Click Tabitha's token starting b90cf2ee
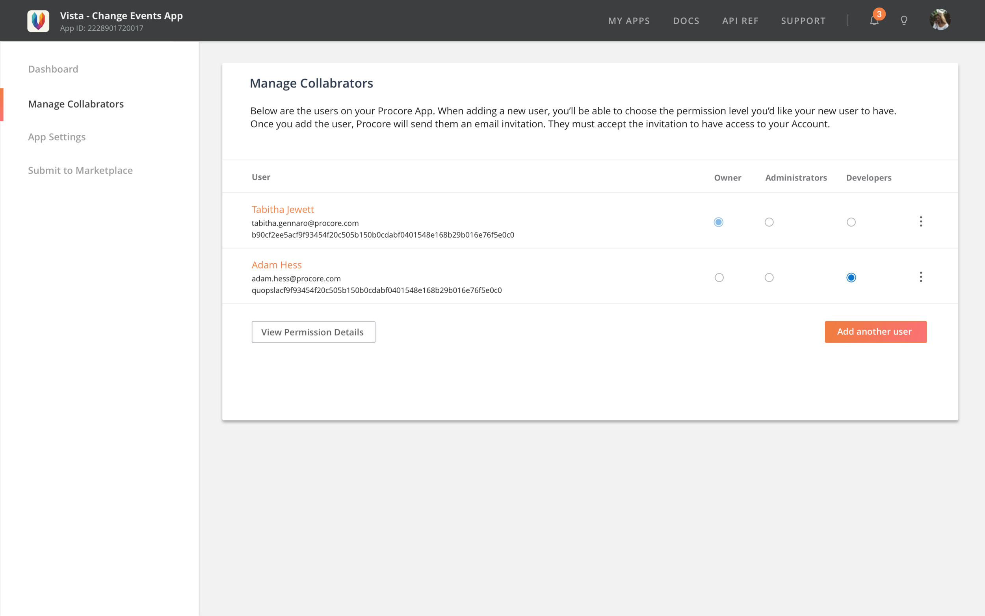Screen dimensions: 985x616 pos(383,235)
